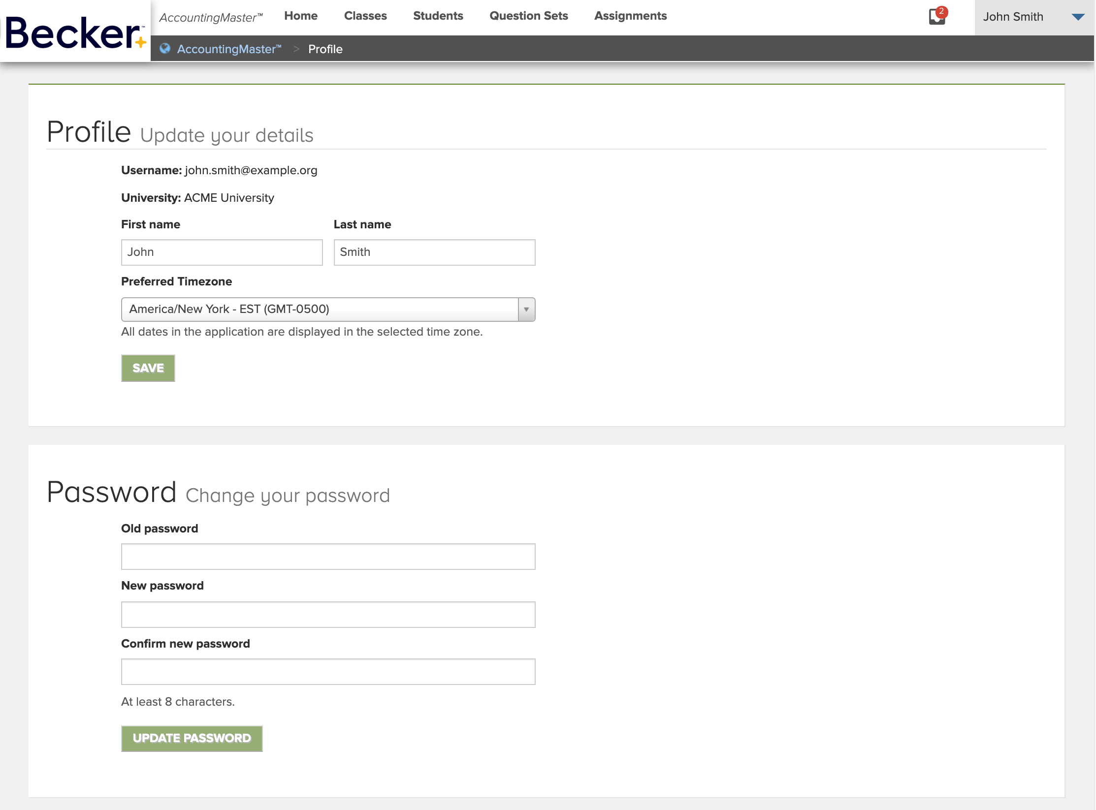
Task: Click the timezone dropdown arrow button
Action: (x=526, y=309)
